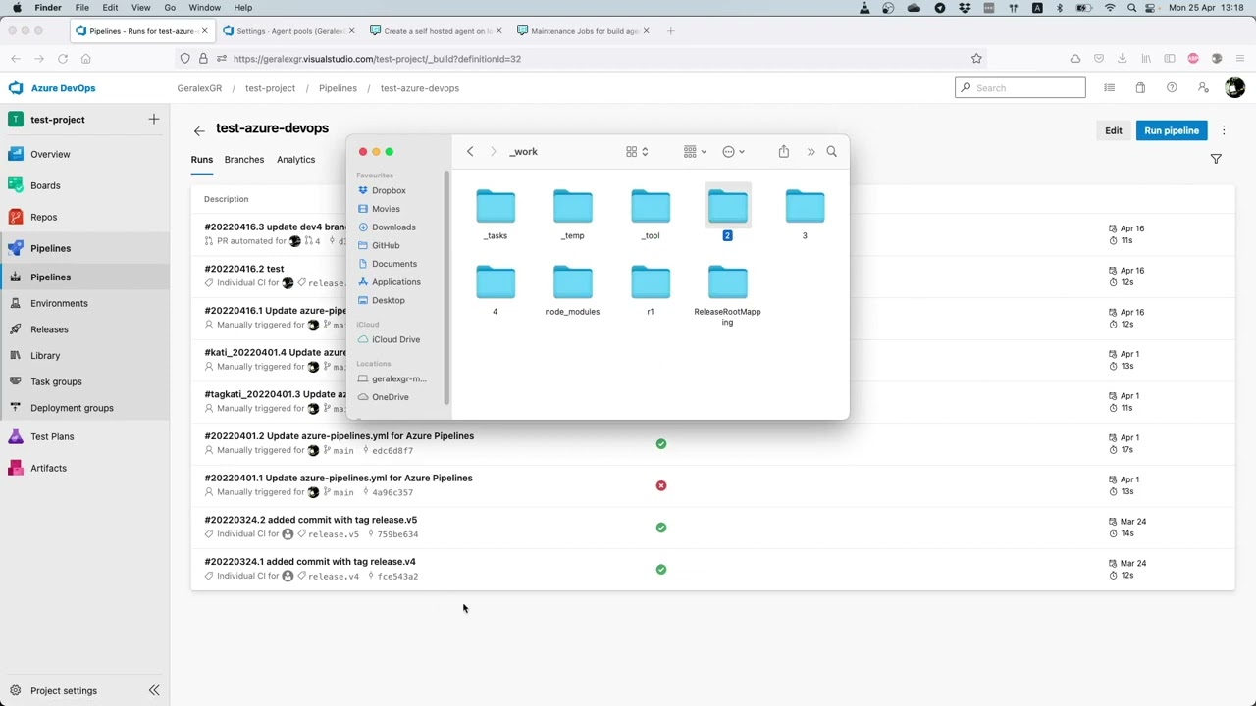Click the Azure DevOps search field
The image size is (1256, 706).
(x=1020, y=88)
